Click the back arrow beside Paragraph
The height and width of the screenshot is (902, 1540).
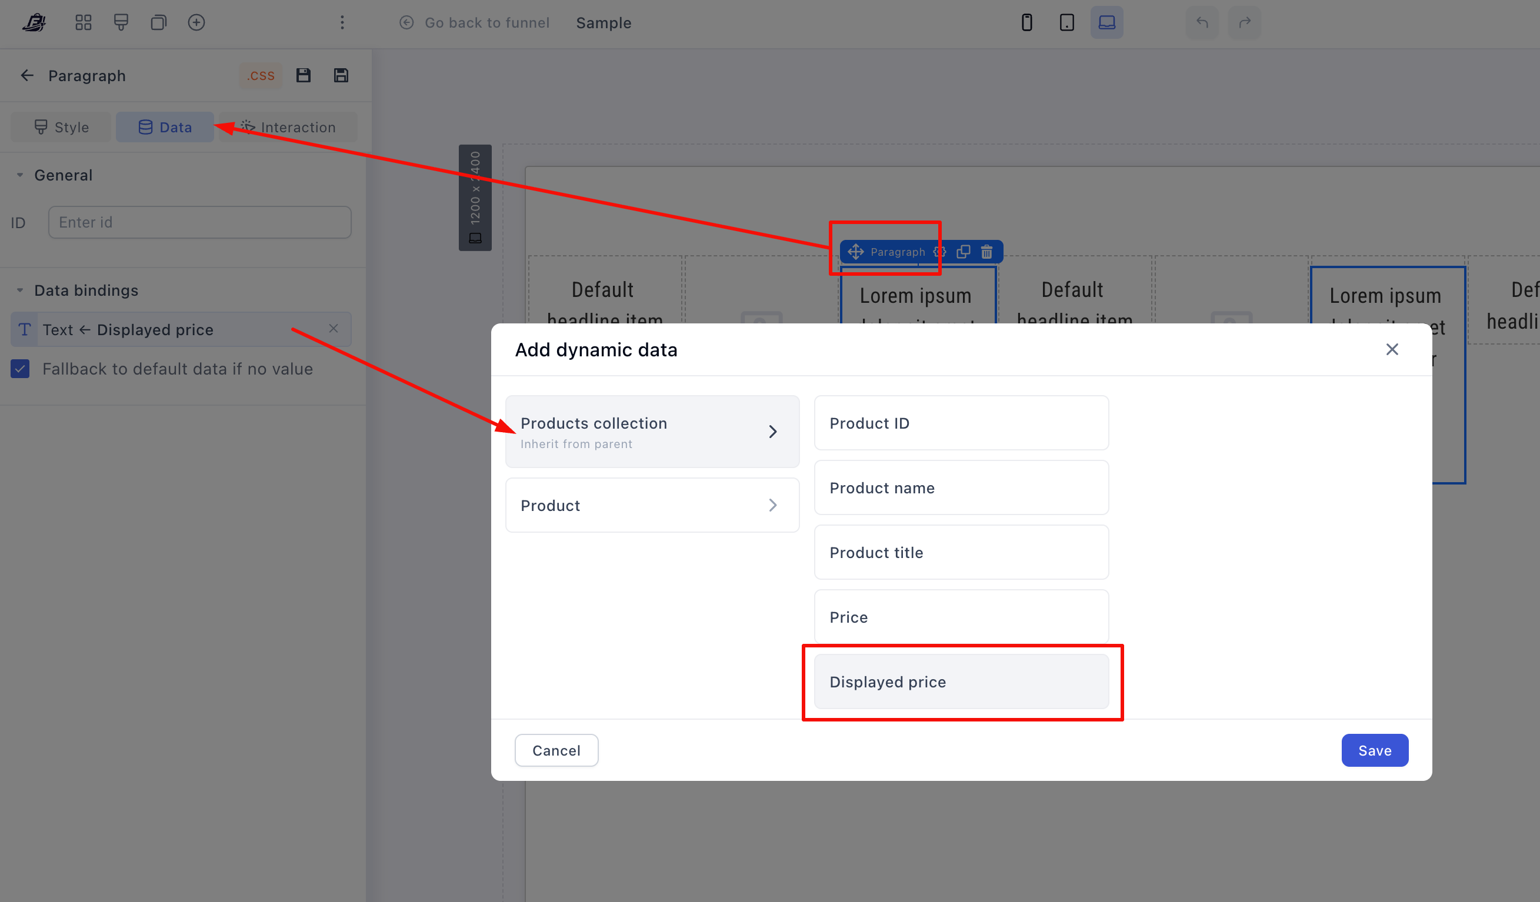click(27, 75)
